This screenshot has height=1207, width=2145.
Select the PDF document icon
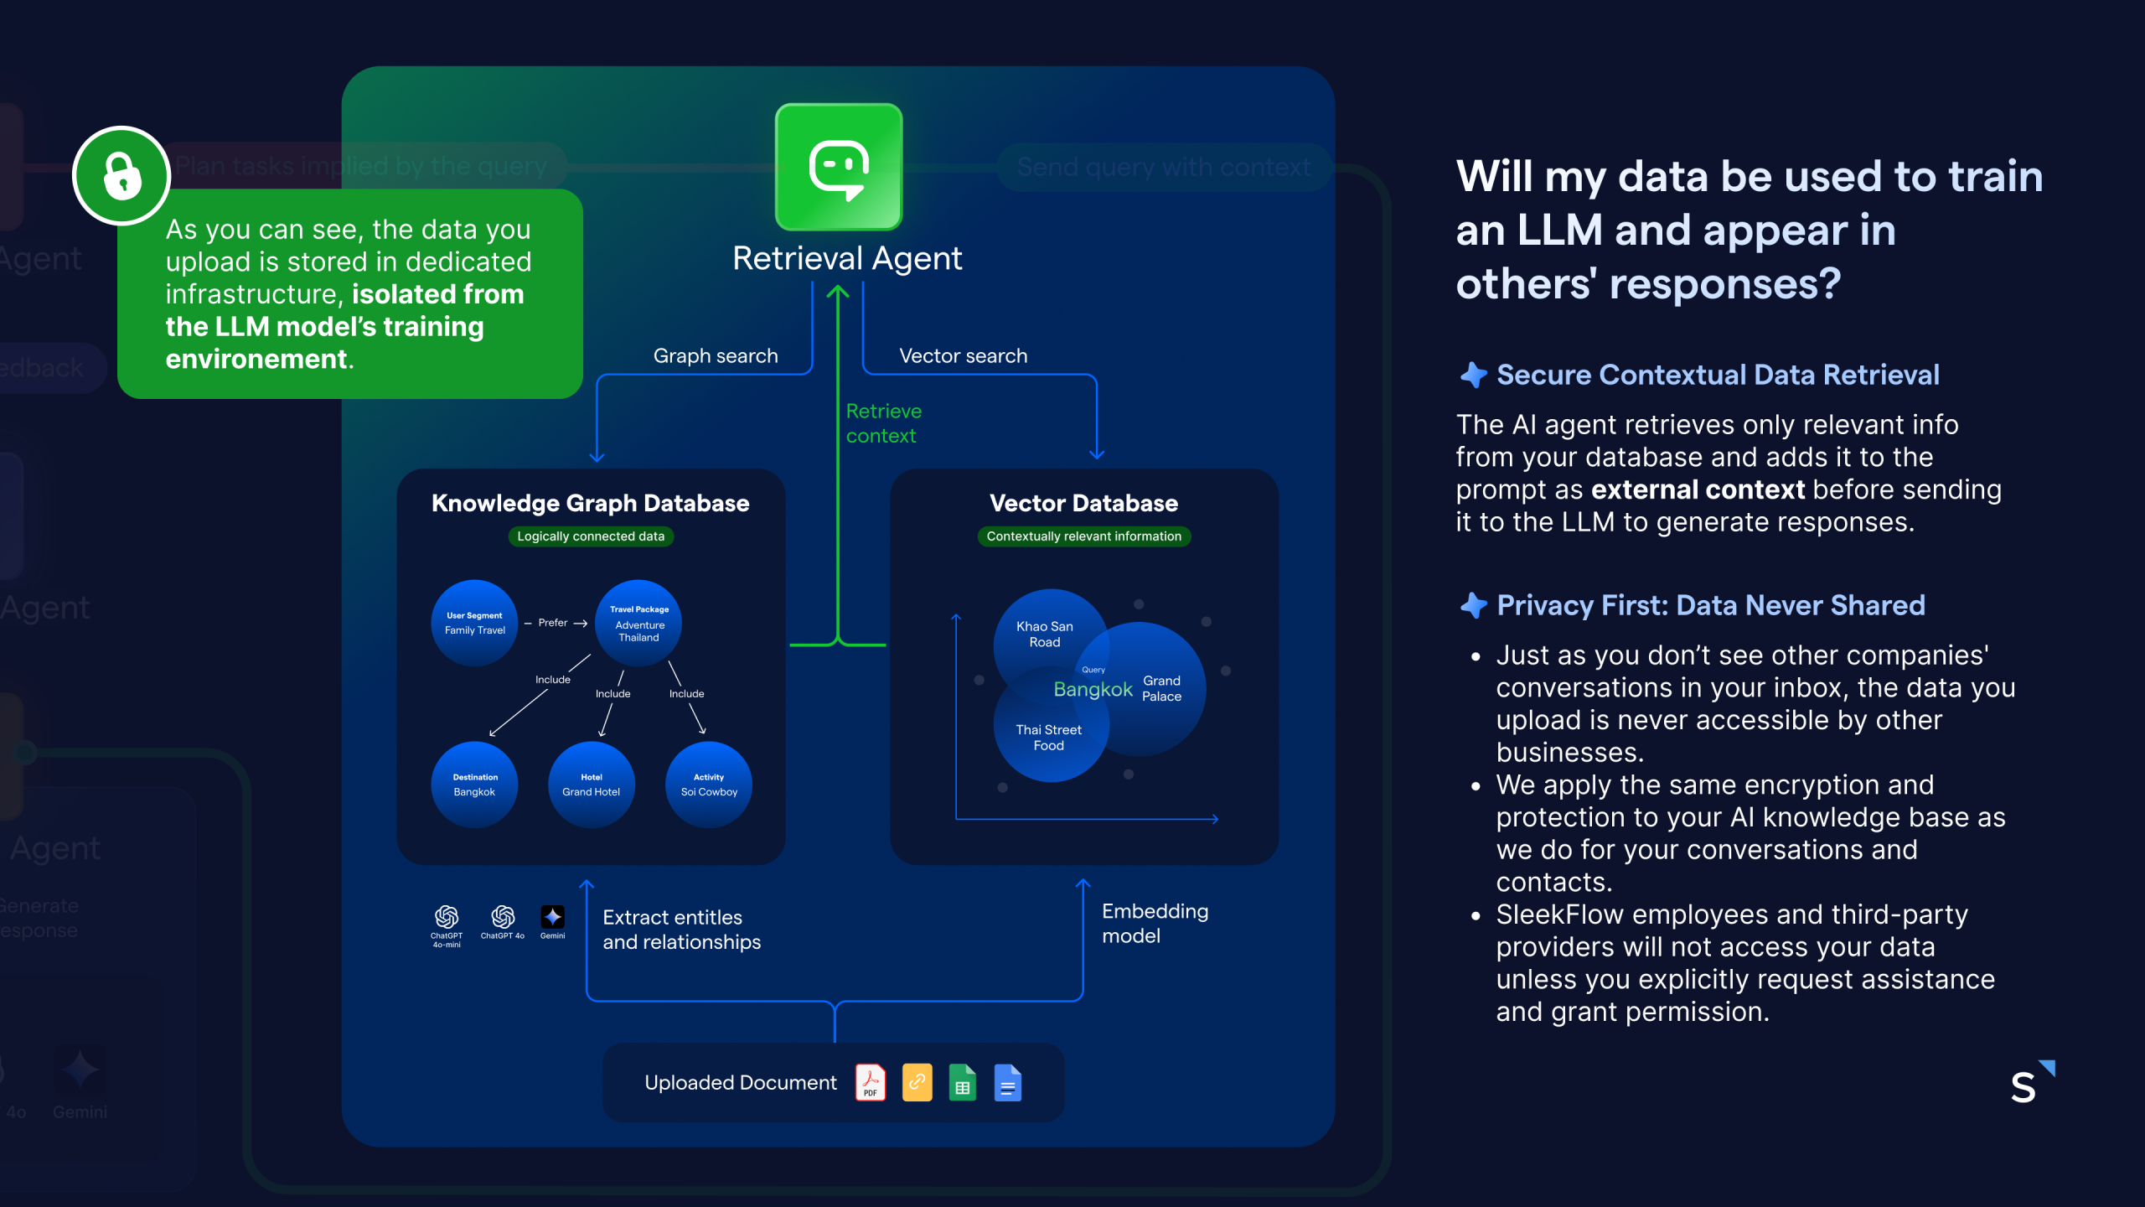click(x=871, y=1082)
